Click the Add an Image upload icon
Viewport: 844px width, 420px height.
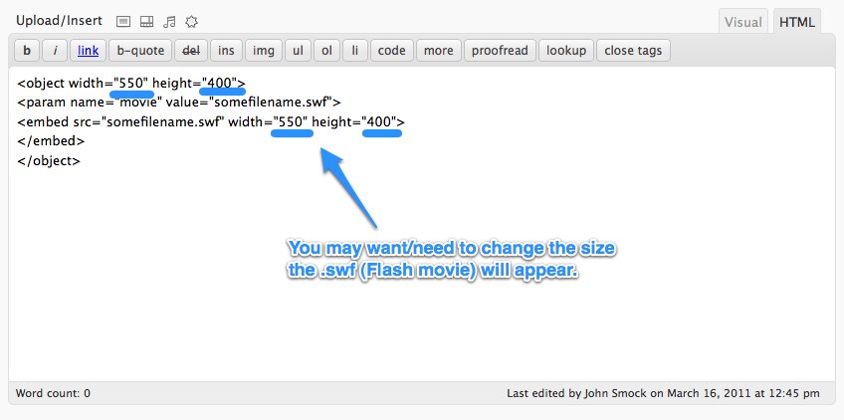click(x=123, y=21)
